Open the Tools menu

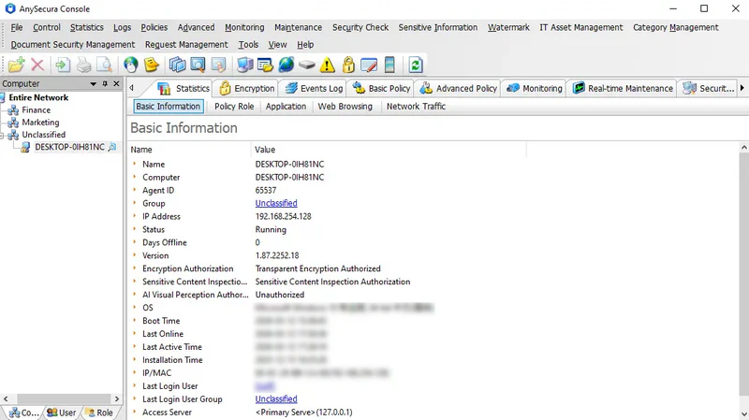point(248,44)
